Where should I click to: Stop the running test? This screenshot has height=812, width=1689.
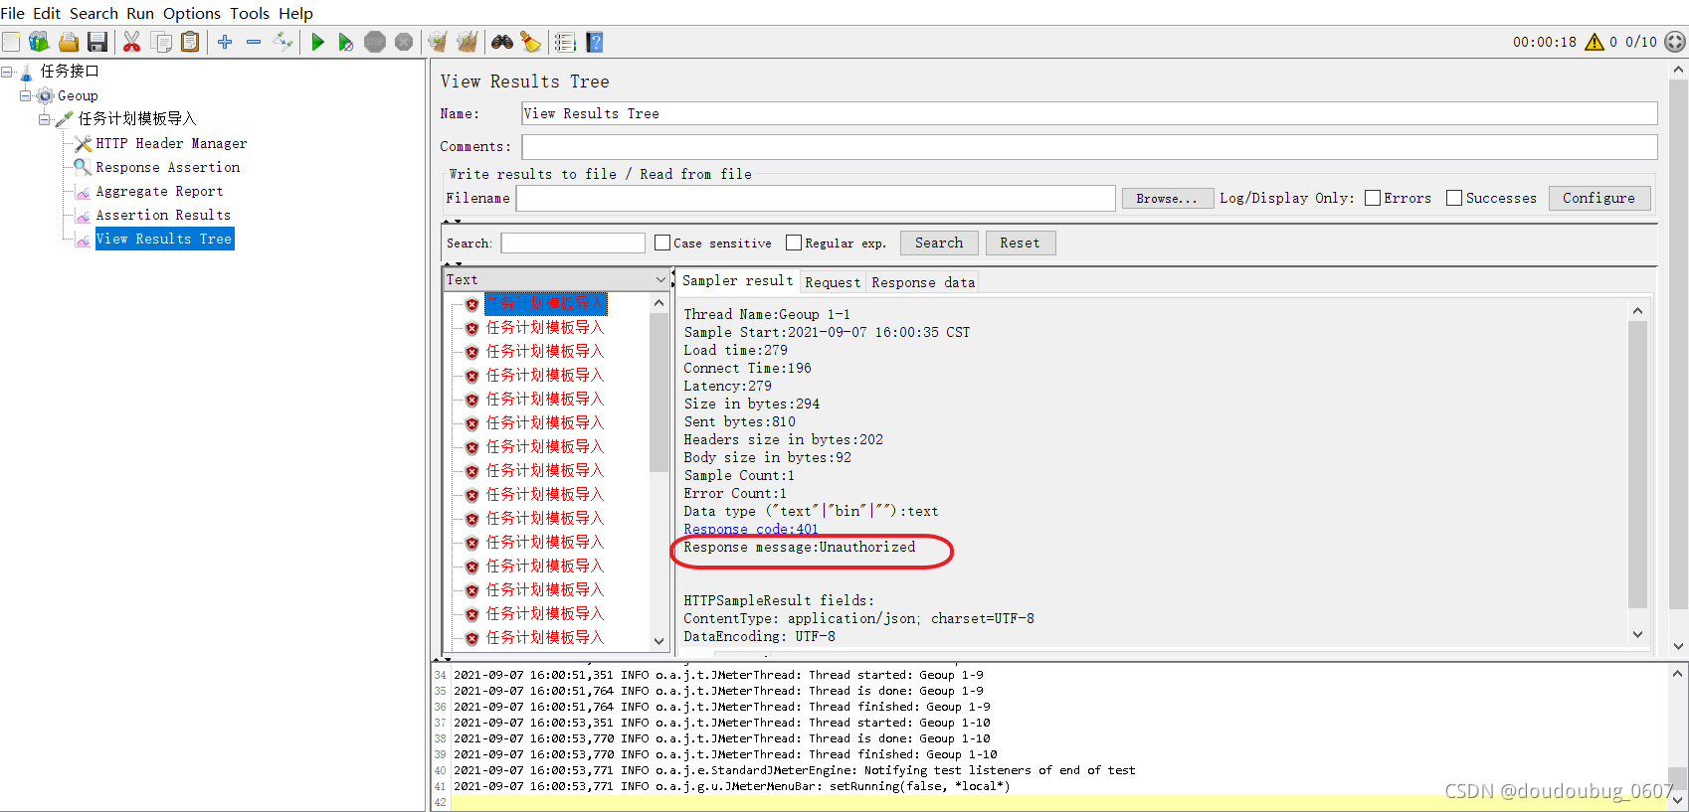click(375, 42)
